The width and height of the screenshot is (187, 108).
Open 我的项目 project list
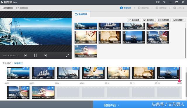point(22,8)
